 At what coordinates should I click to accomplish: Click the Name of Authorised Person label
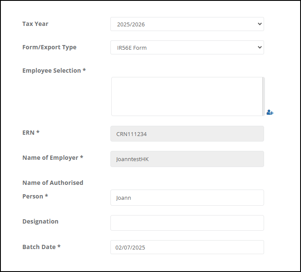[x=53, y=190]
